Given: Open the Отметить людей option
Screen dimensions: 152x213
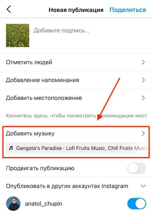Looking at the screenshot, I should point(76,62).
